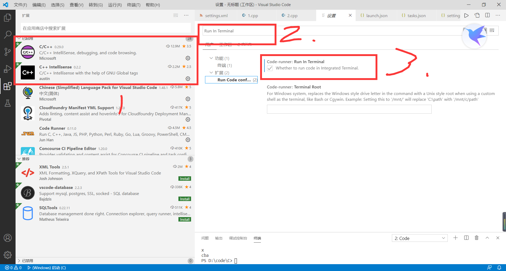Click the Terminal Root text input field

[349, 109]
